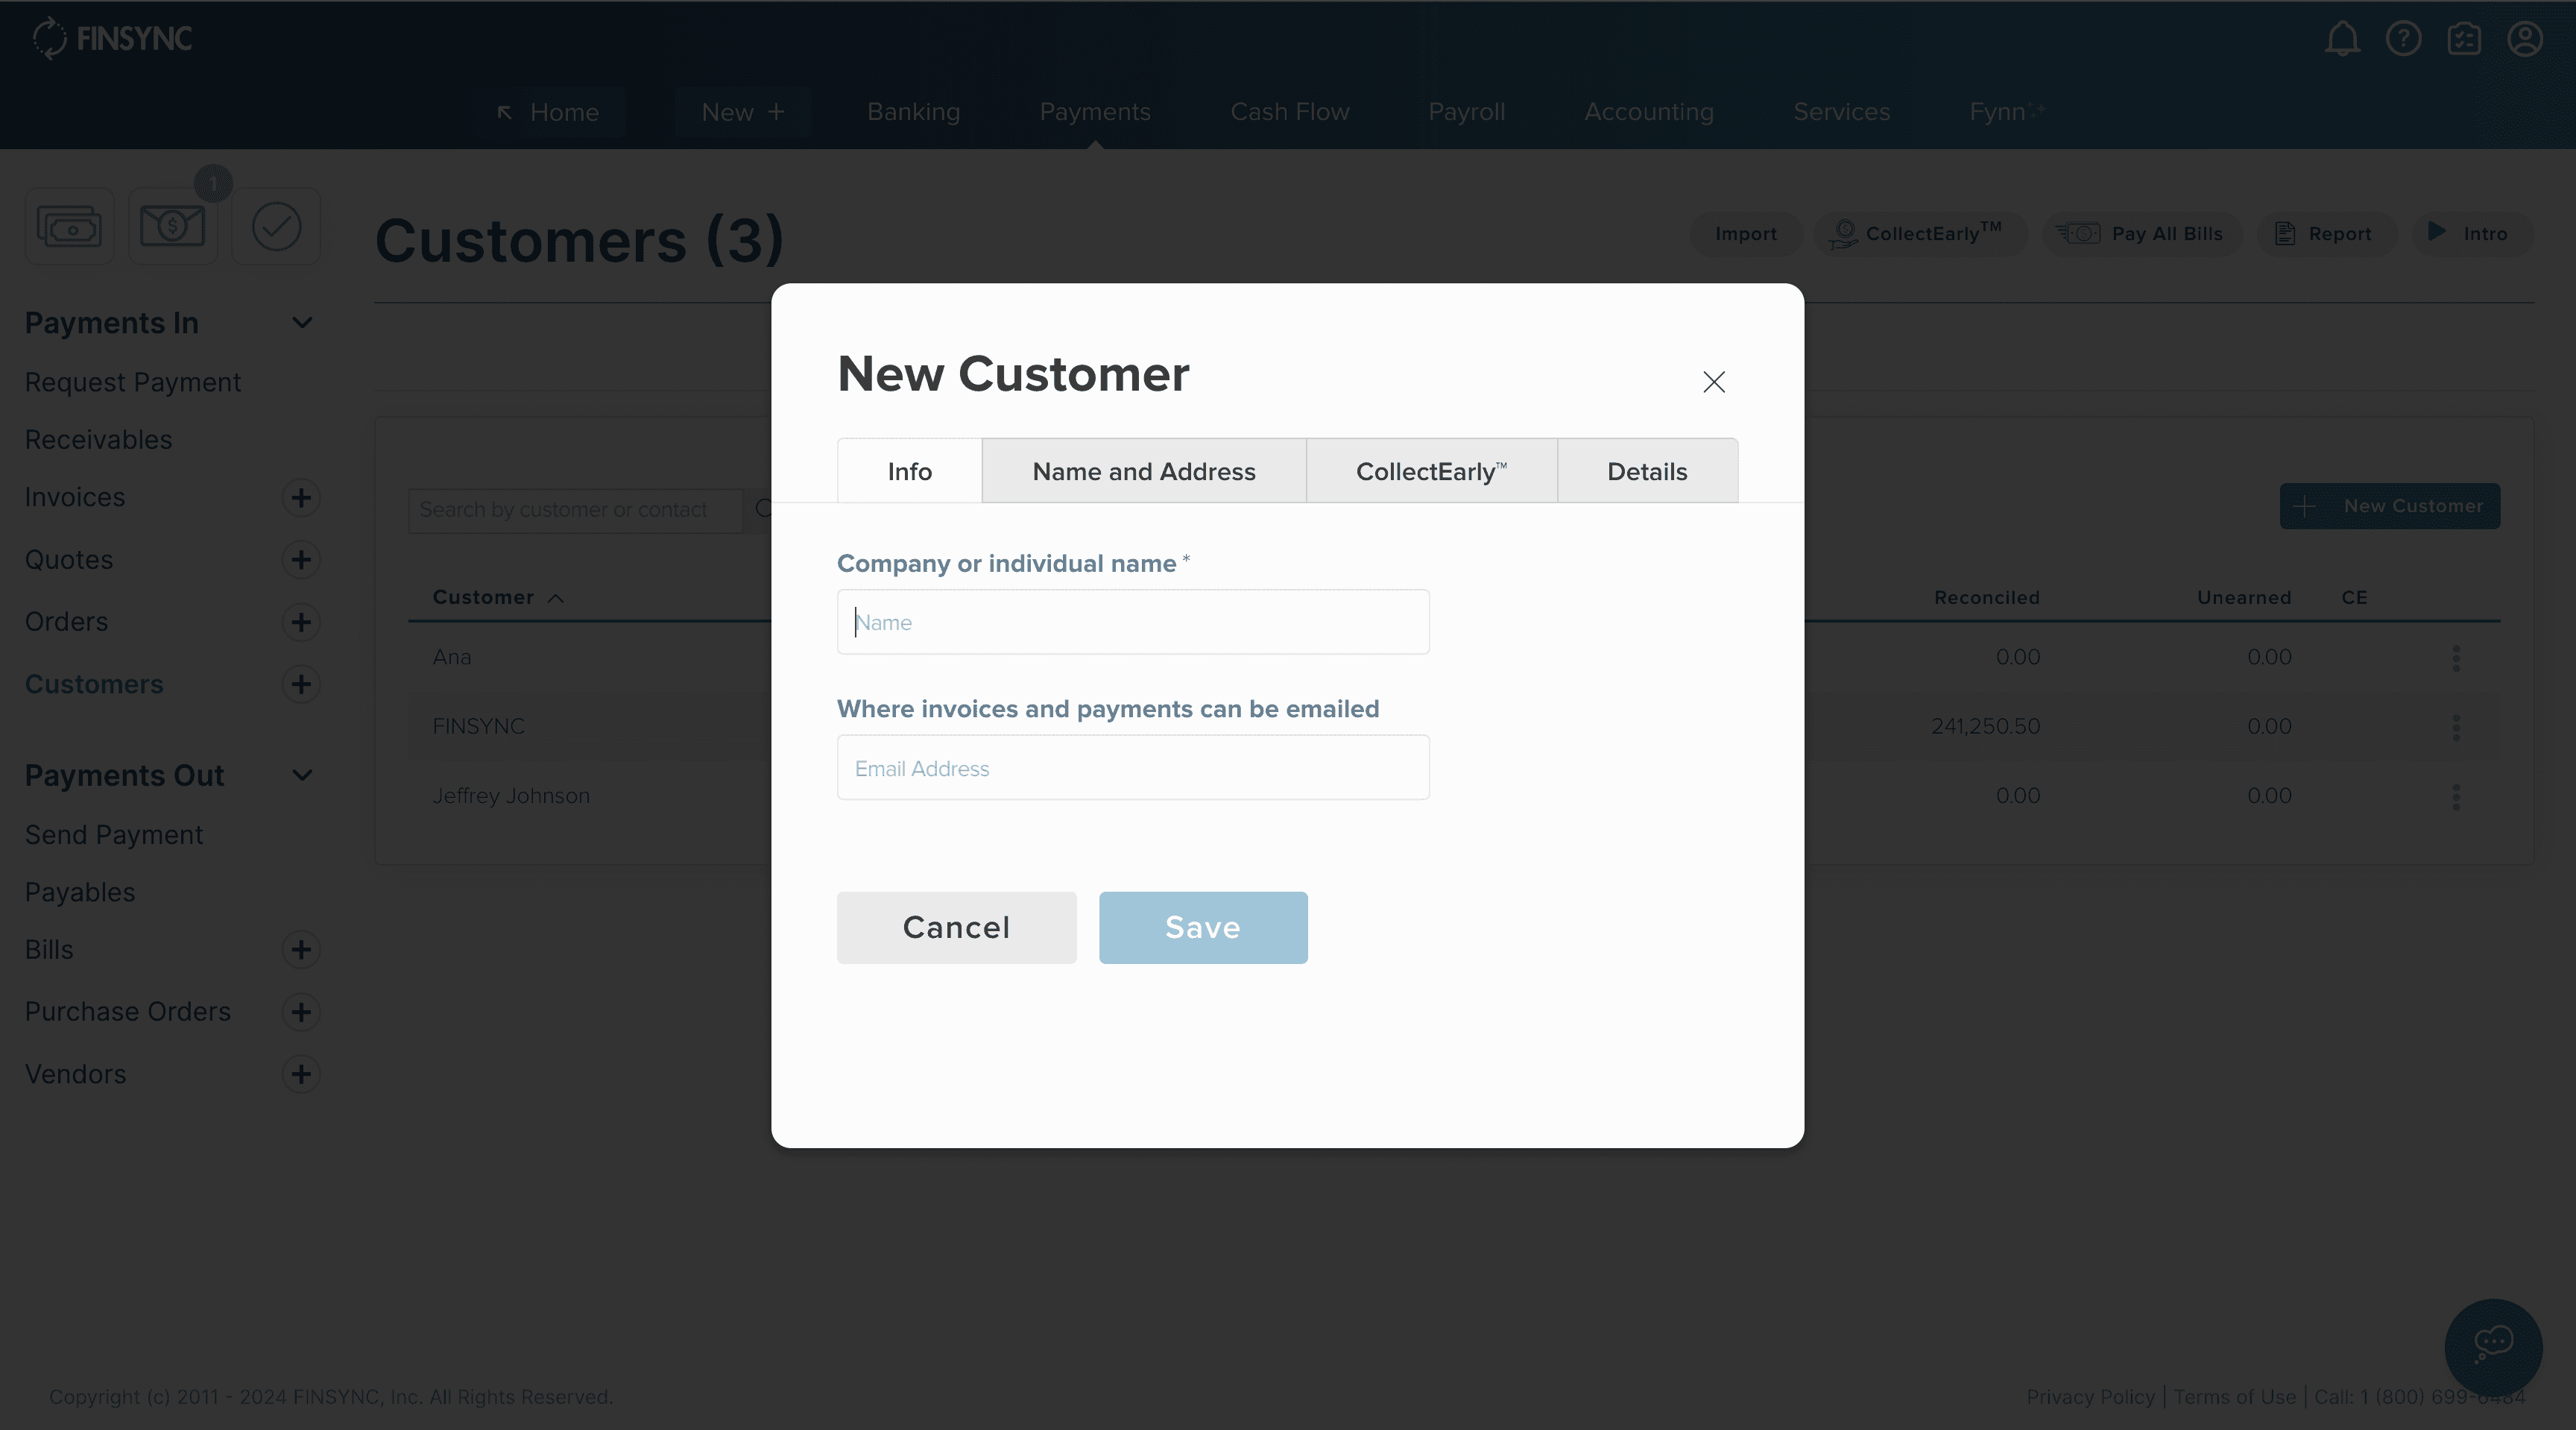Open the notifications bell icon
This screenshot has width=2576, height=1430.
click(2341, 39)
